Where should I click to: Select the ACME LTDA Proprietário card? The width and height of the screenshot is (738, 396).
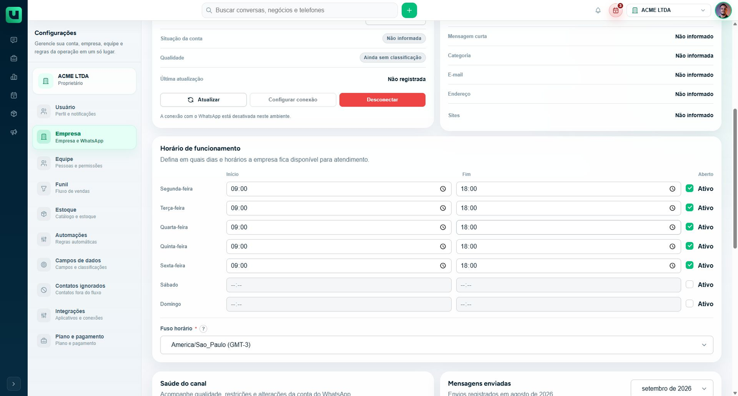click(84, 81)
